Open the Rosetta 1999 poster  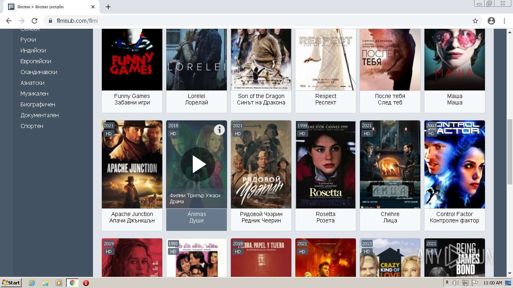[x=325, y=164]
